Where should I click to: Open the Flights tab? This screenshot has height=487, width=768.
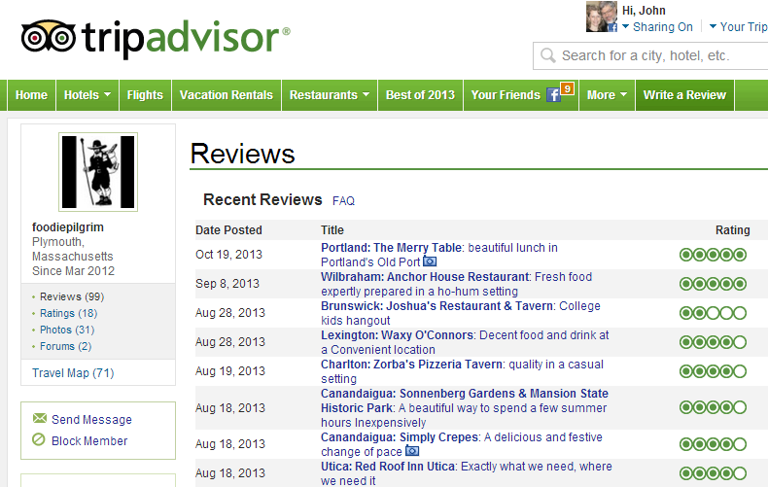click(x=145, y=95)
